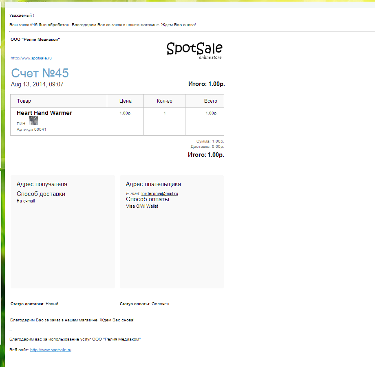Screen dimensions: 375x367
Task: Click the Итого total below the table
Action: (206, 155)
